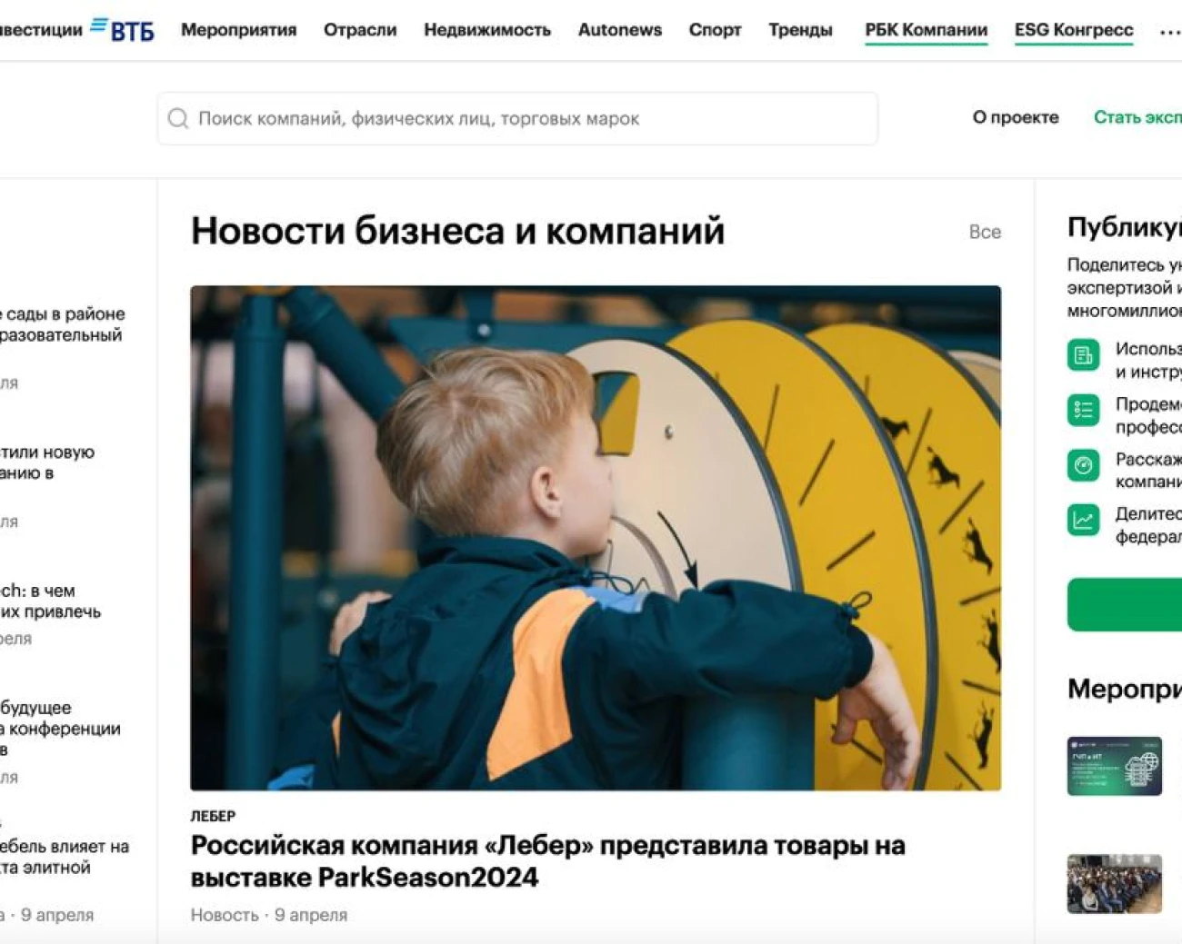This screenshot has height=944, width=1182.
Task: Select the РБК Компании tab
Action: (x=927, y=30)
